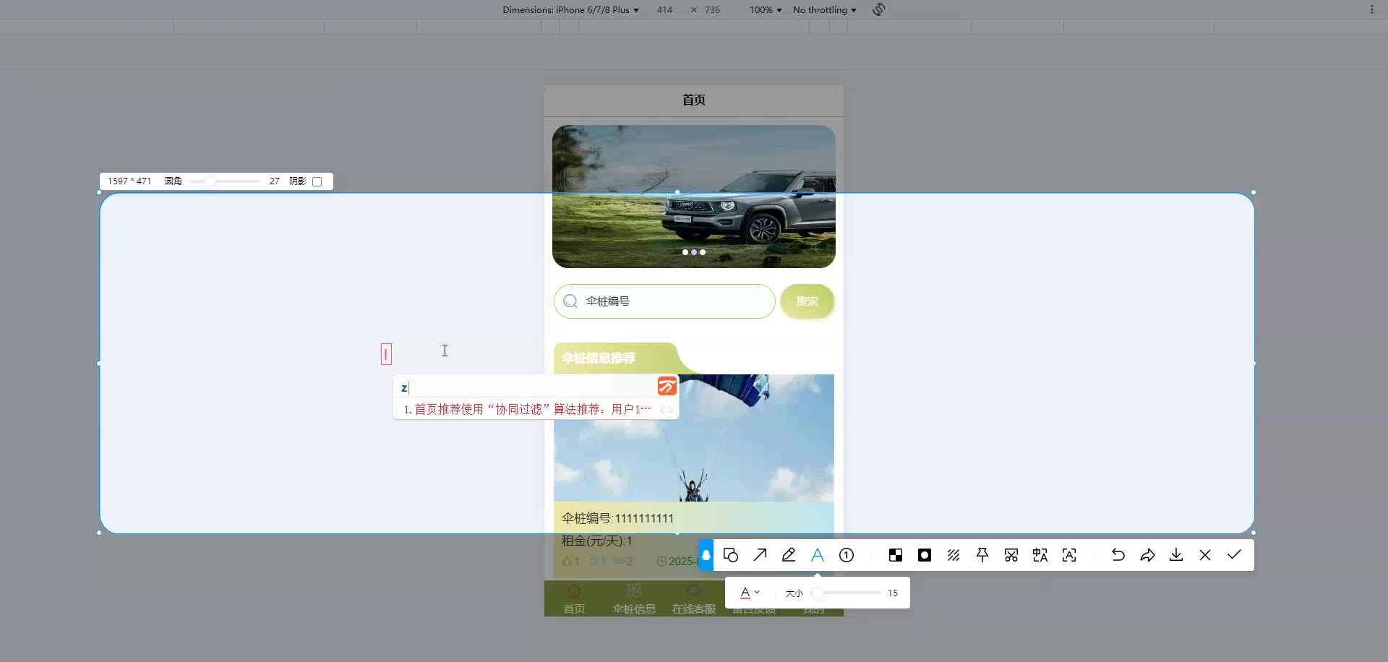Select the text annotation tool
The height and width of the screenshot is (662, 1388).
(818, 555)
